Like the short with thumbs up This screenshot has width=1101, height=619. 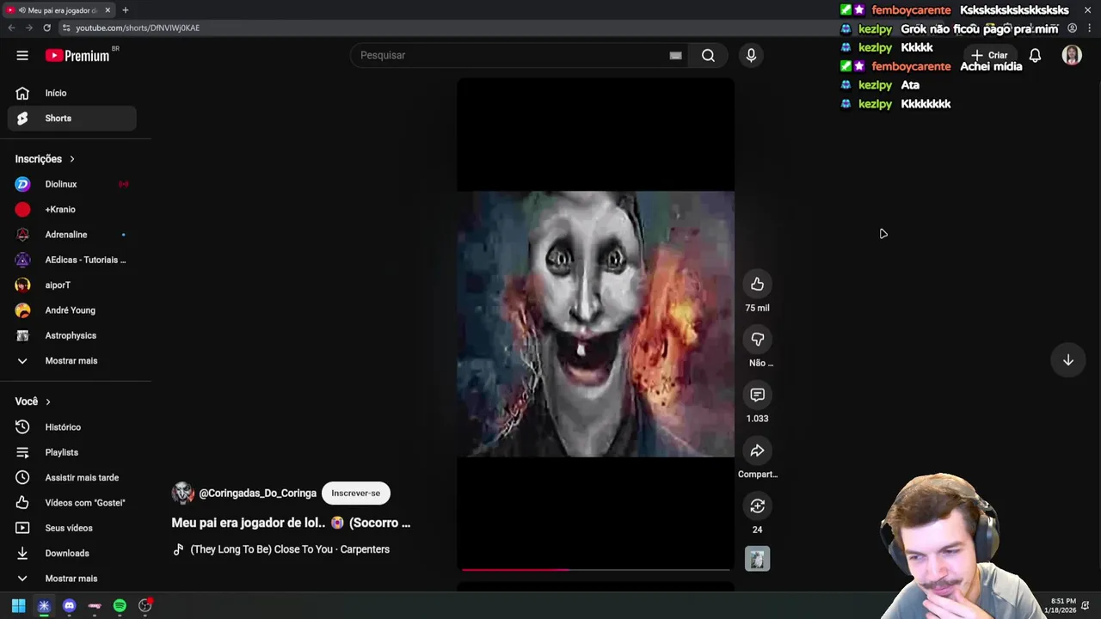(757, 284)
